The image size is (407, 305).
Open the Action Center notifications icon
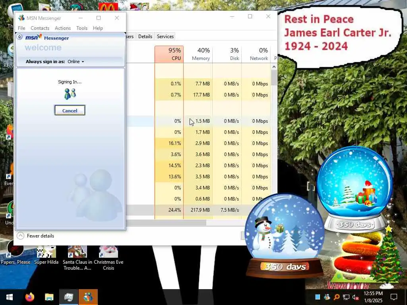(x=394, y=297)
